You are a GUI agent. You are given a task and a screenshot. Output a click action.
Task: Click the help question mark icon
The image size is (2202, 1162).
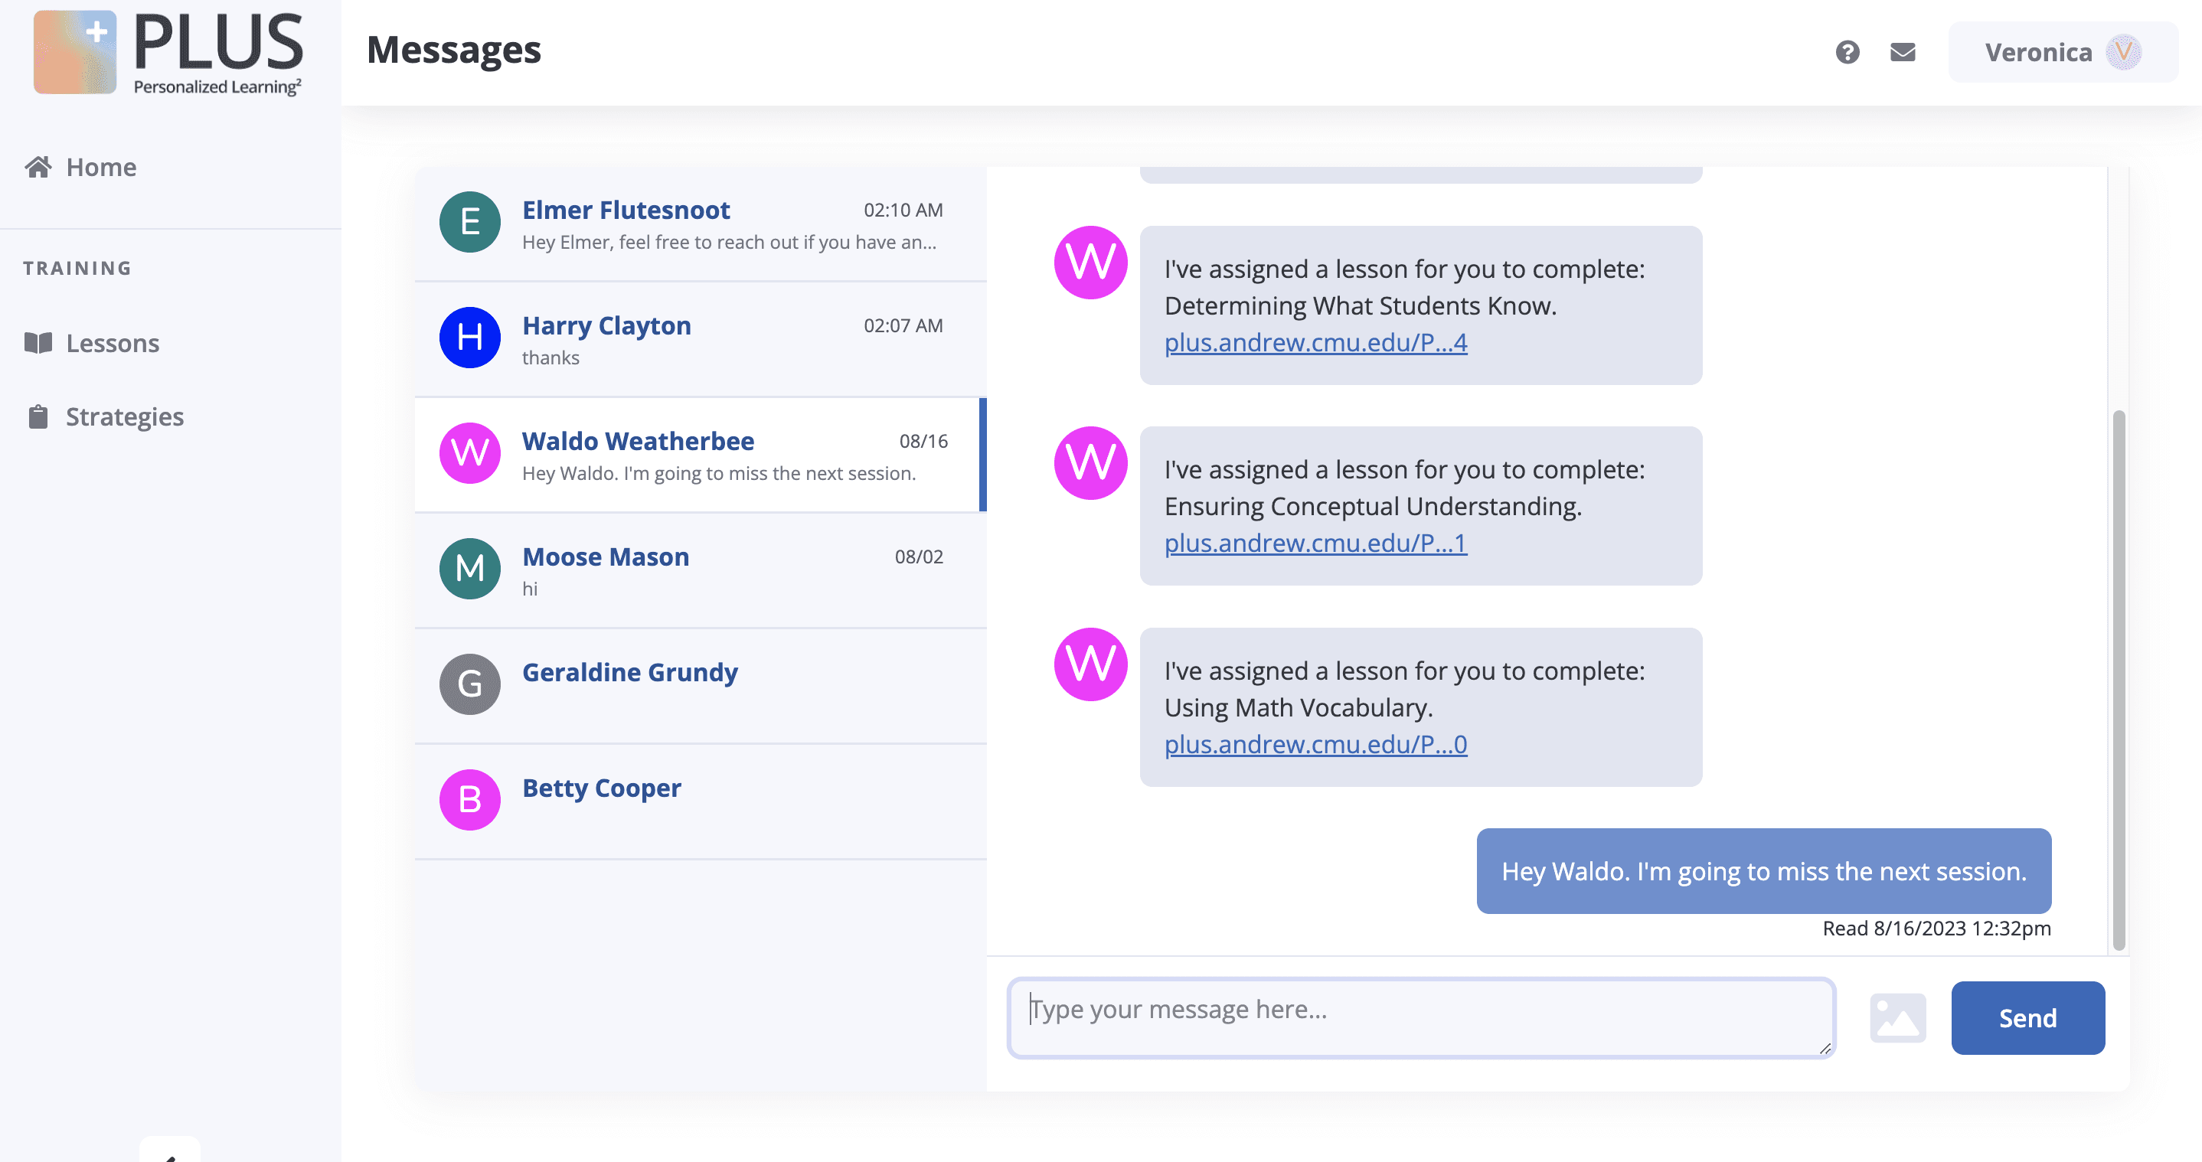point(1848,52)
